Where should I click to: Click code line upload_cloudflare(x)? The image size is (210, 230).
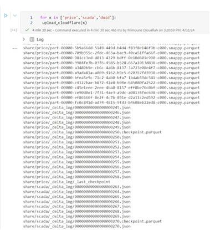click(x=64, y=23)
